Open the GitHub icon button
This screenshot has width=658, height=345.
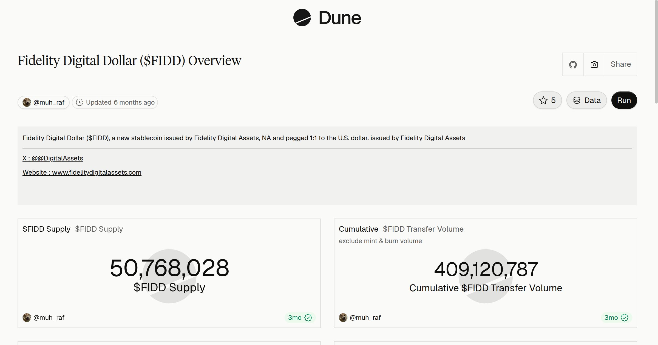coord(573,64)
